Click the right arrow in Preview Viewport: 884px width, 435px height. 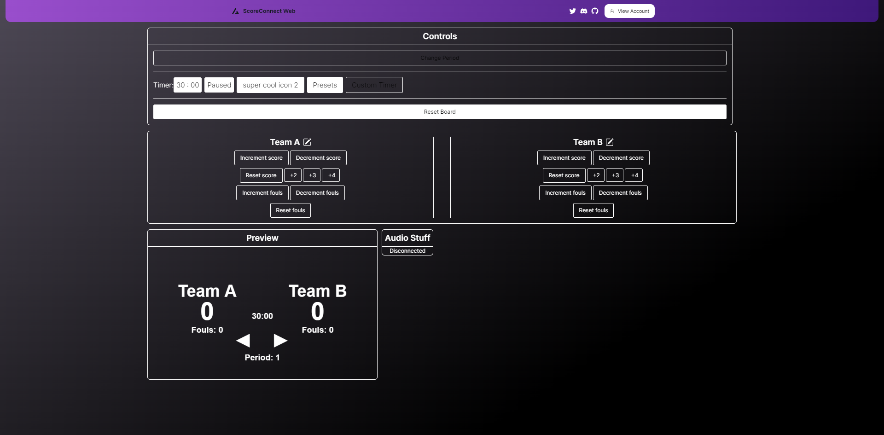pyautogui.click(x=280, y=341)
